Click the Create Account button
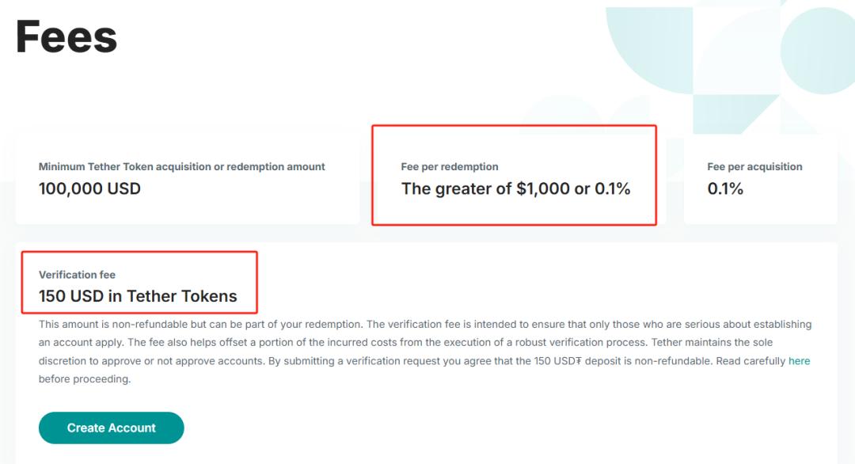 (x=111, y=428)
